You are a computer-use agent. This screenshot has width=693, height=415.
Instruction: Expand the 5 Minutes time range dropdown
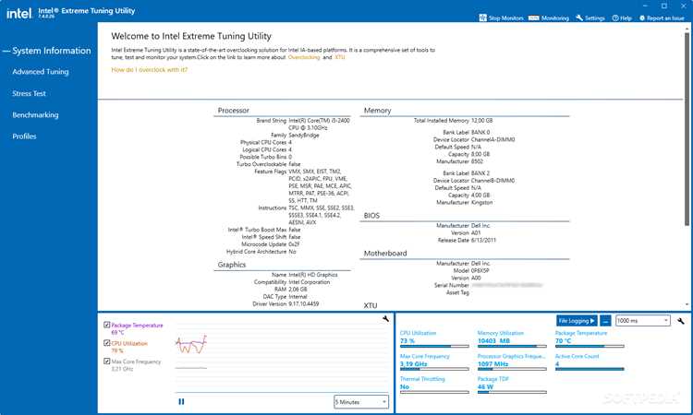tap(361, 402)
